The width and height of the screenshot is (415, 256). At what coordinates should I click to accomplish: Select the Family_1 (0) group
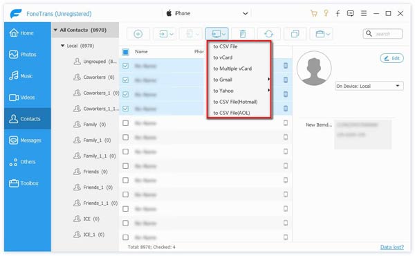tap(92, 140)
